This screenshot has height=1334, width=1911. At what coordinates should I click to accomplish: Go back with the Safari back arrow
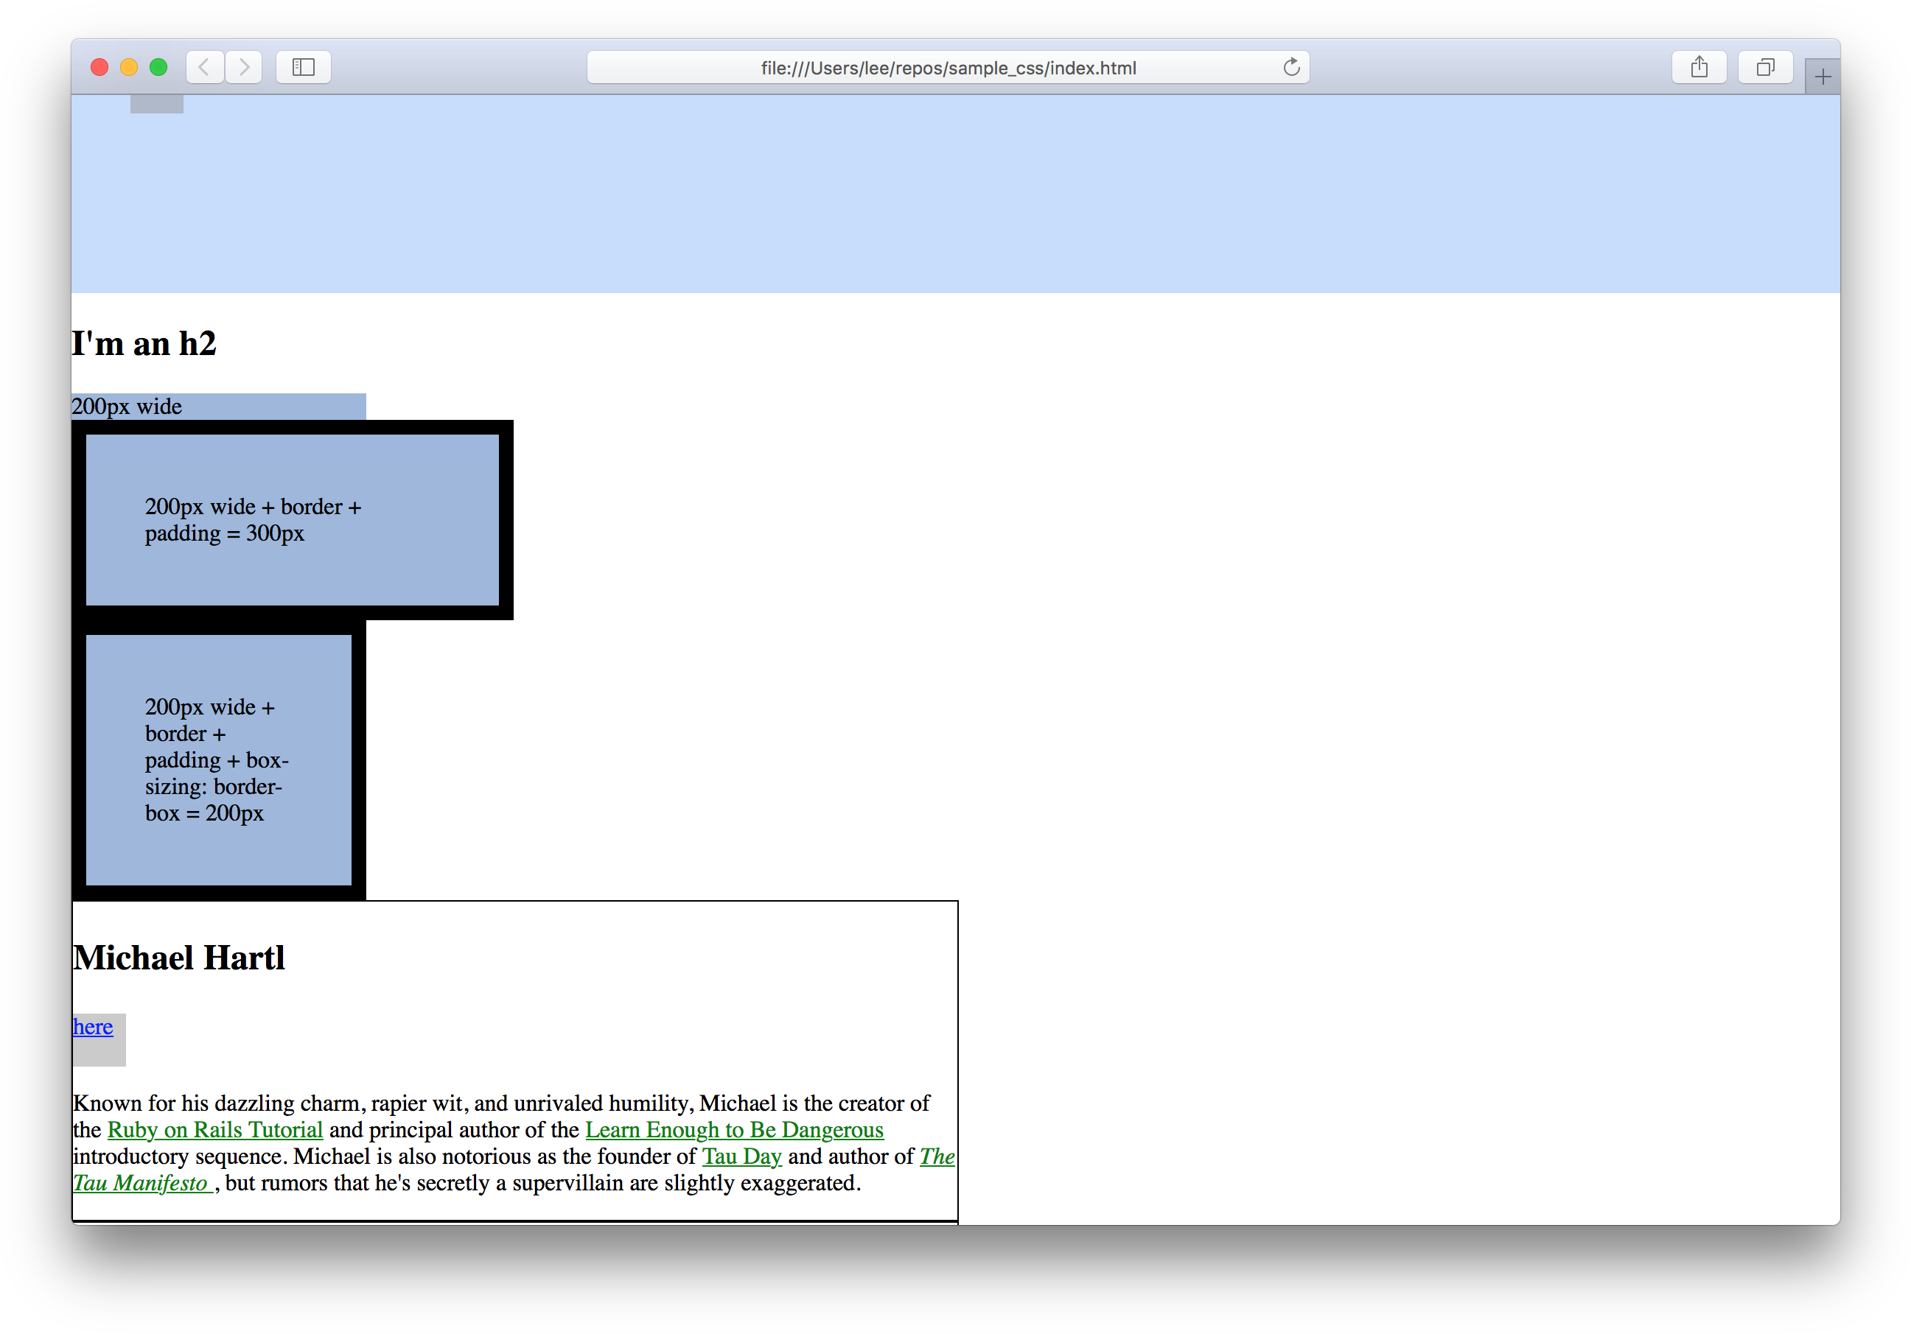tap(204, 67)
